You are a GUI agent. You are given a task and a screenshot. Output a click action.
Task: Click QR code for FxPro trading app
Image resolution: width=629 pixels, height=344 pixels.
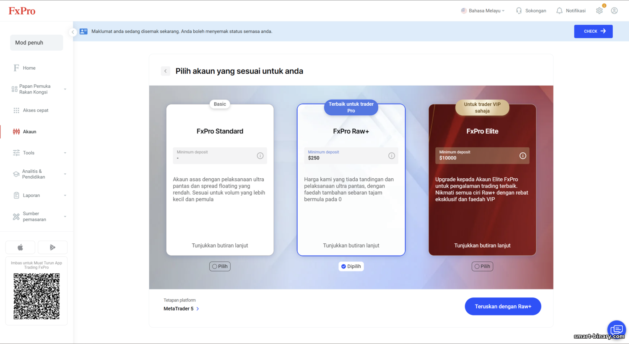36,296
